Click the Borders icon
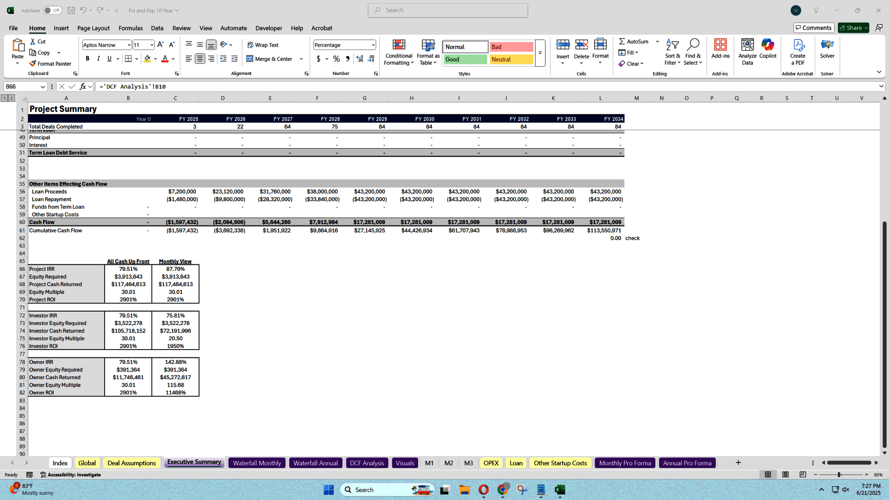Image resolution: width=889 pixels, height=500 pixels. (128, 59)
